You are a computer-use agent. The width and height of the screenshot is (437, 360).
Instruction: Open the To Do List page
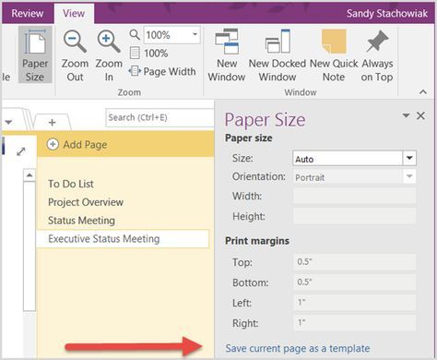pyautogui.click(x=71, y=184)
